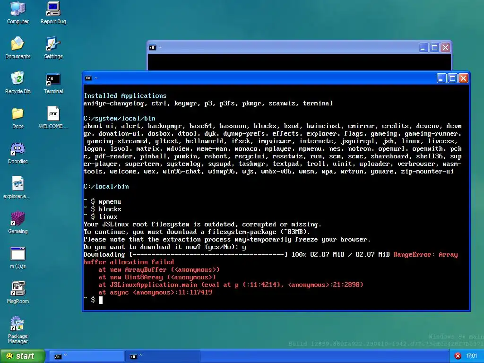Launch the MsgRoom shortcut

pyautogui.click(x=17, y=292)
